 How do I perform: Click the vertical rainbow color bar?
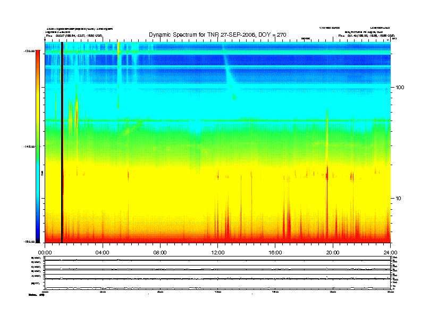(38, 147)
